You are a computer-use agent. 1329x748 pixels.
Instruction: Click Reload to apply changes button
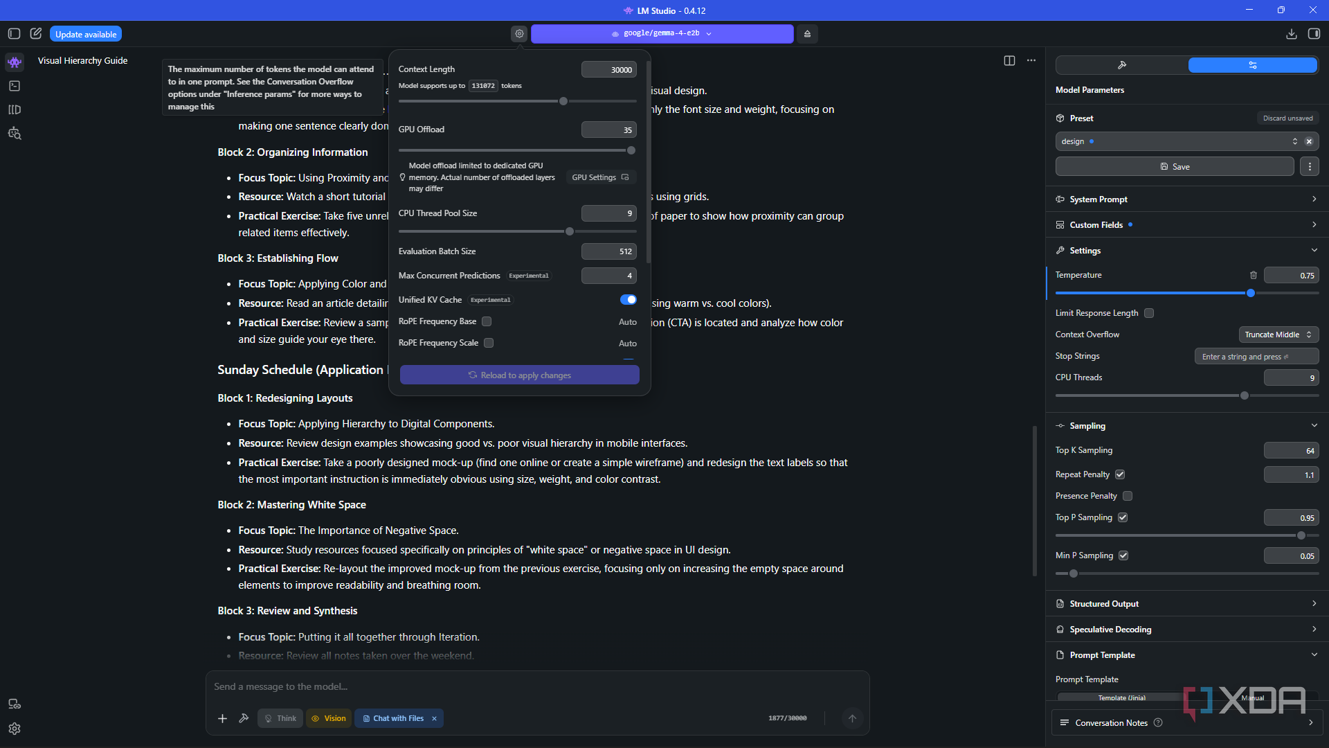(519, 375)
